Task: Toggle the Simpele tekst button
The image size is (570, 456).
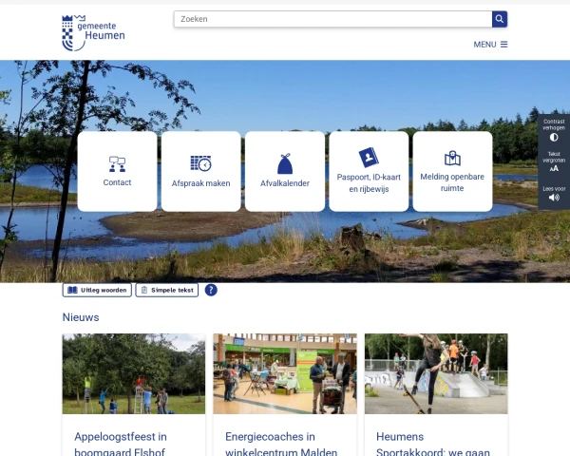Action: (x=167, y=290)
